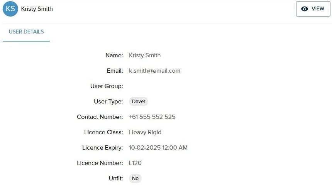
Task: Click the KS avatar circle
Action: (x=10, y=9)
